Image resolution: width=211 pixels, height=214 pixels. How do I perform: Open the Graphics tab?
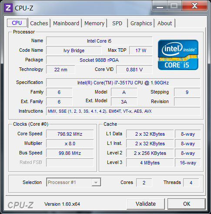point(141,23)
